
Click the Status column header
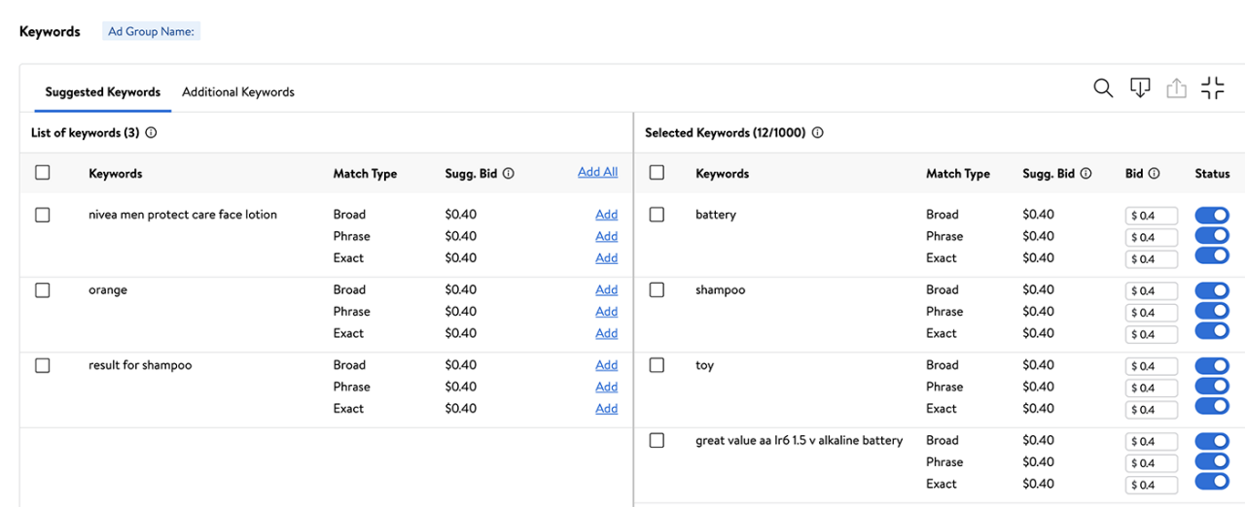pos(1212,174)
